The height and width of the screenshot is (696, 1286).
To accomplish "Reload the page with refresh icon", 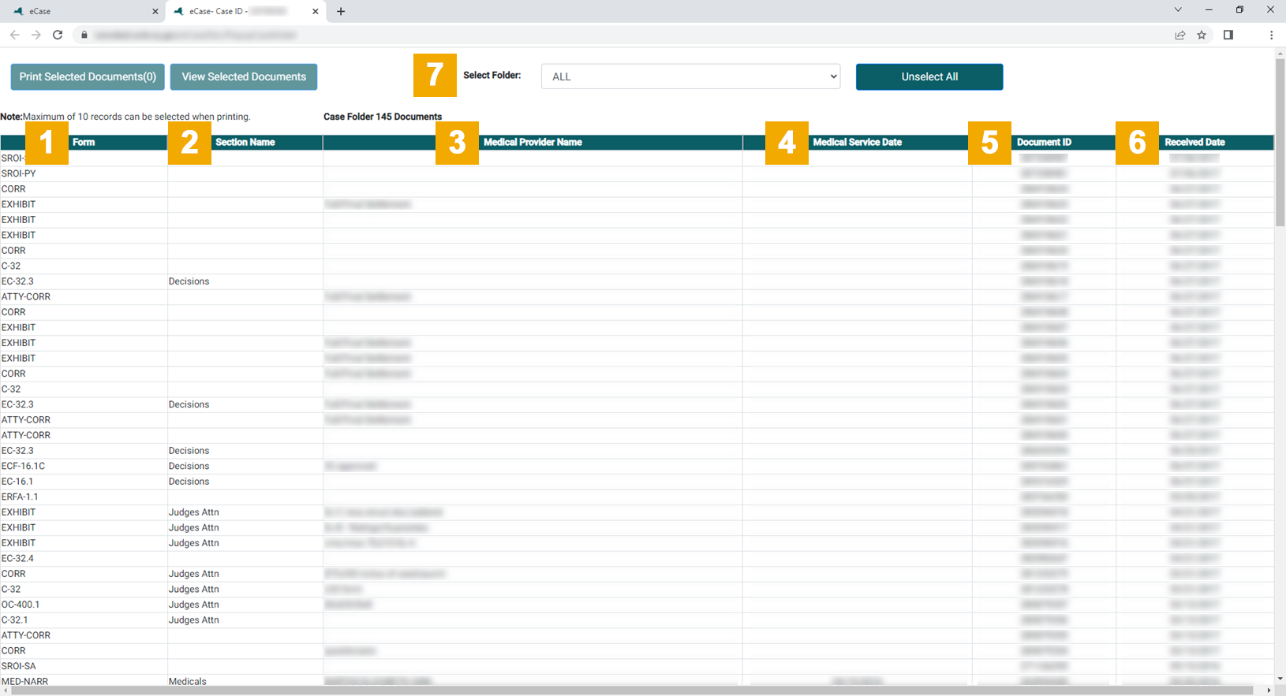I will coord(58,35).
